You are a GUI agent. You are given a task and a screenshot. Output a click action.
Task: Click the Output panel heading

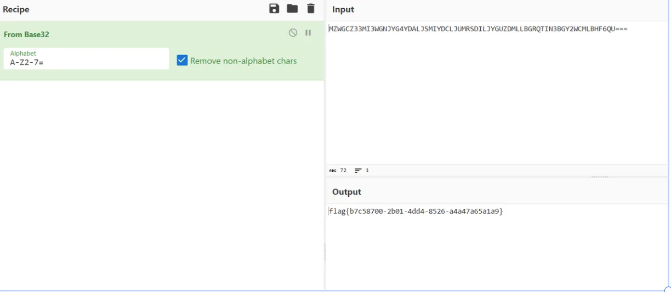[x=346, y=192]
